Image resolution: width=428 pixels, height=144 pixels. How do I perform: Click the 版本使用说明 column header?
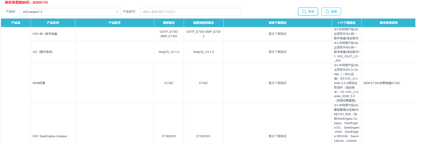click(388, 23)
